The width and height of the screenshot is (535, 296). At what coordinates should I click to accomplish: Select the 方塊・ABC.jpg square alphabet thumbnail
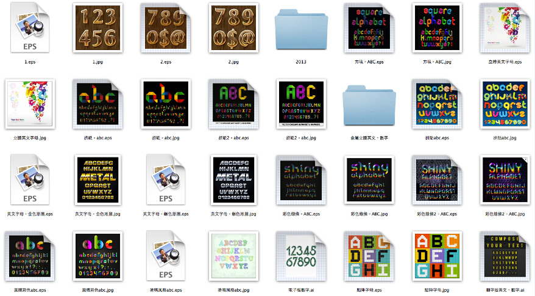point(437,27)
